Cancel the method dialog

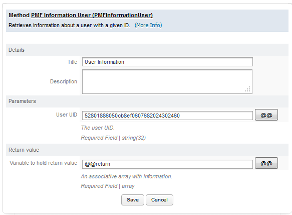click(159, 200)
